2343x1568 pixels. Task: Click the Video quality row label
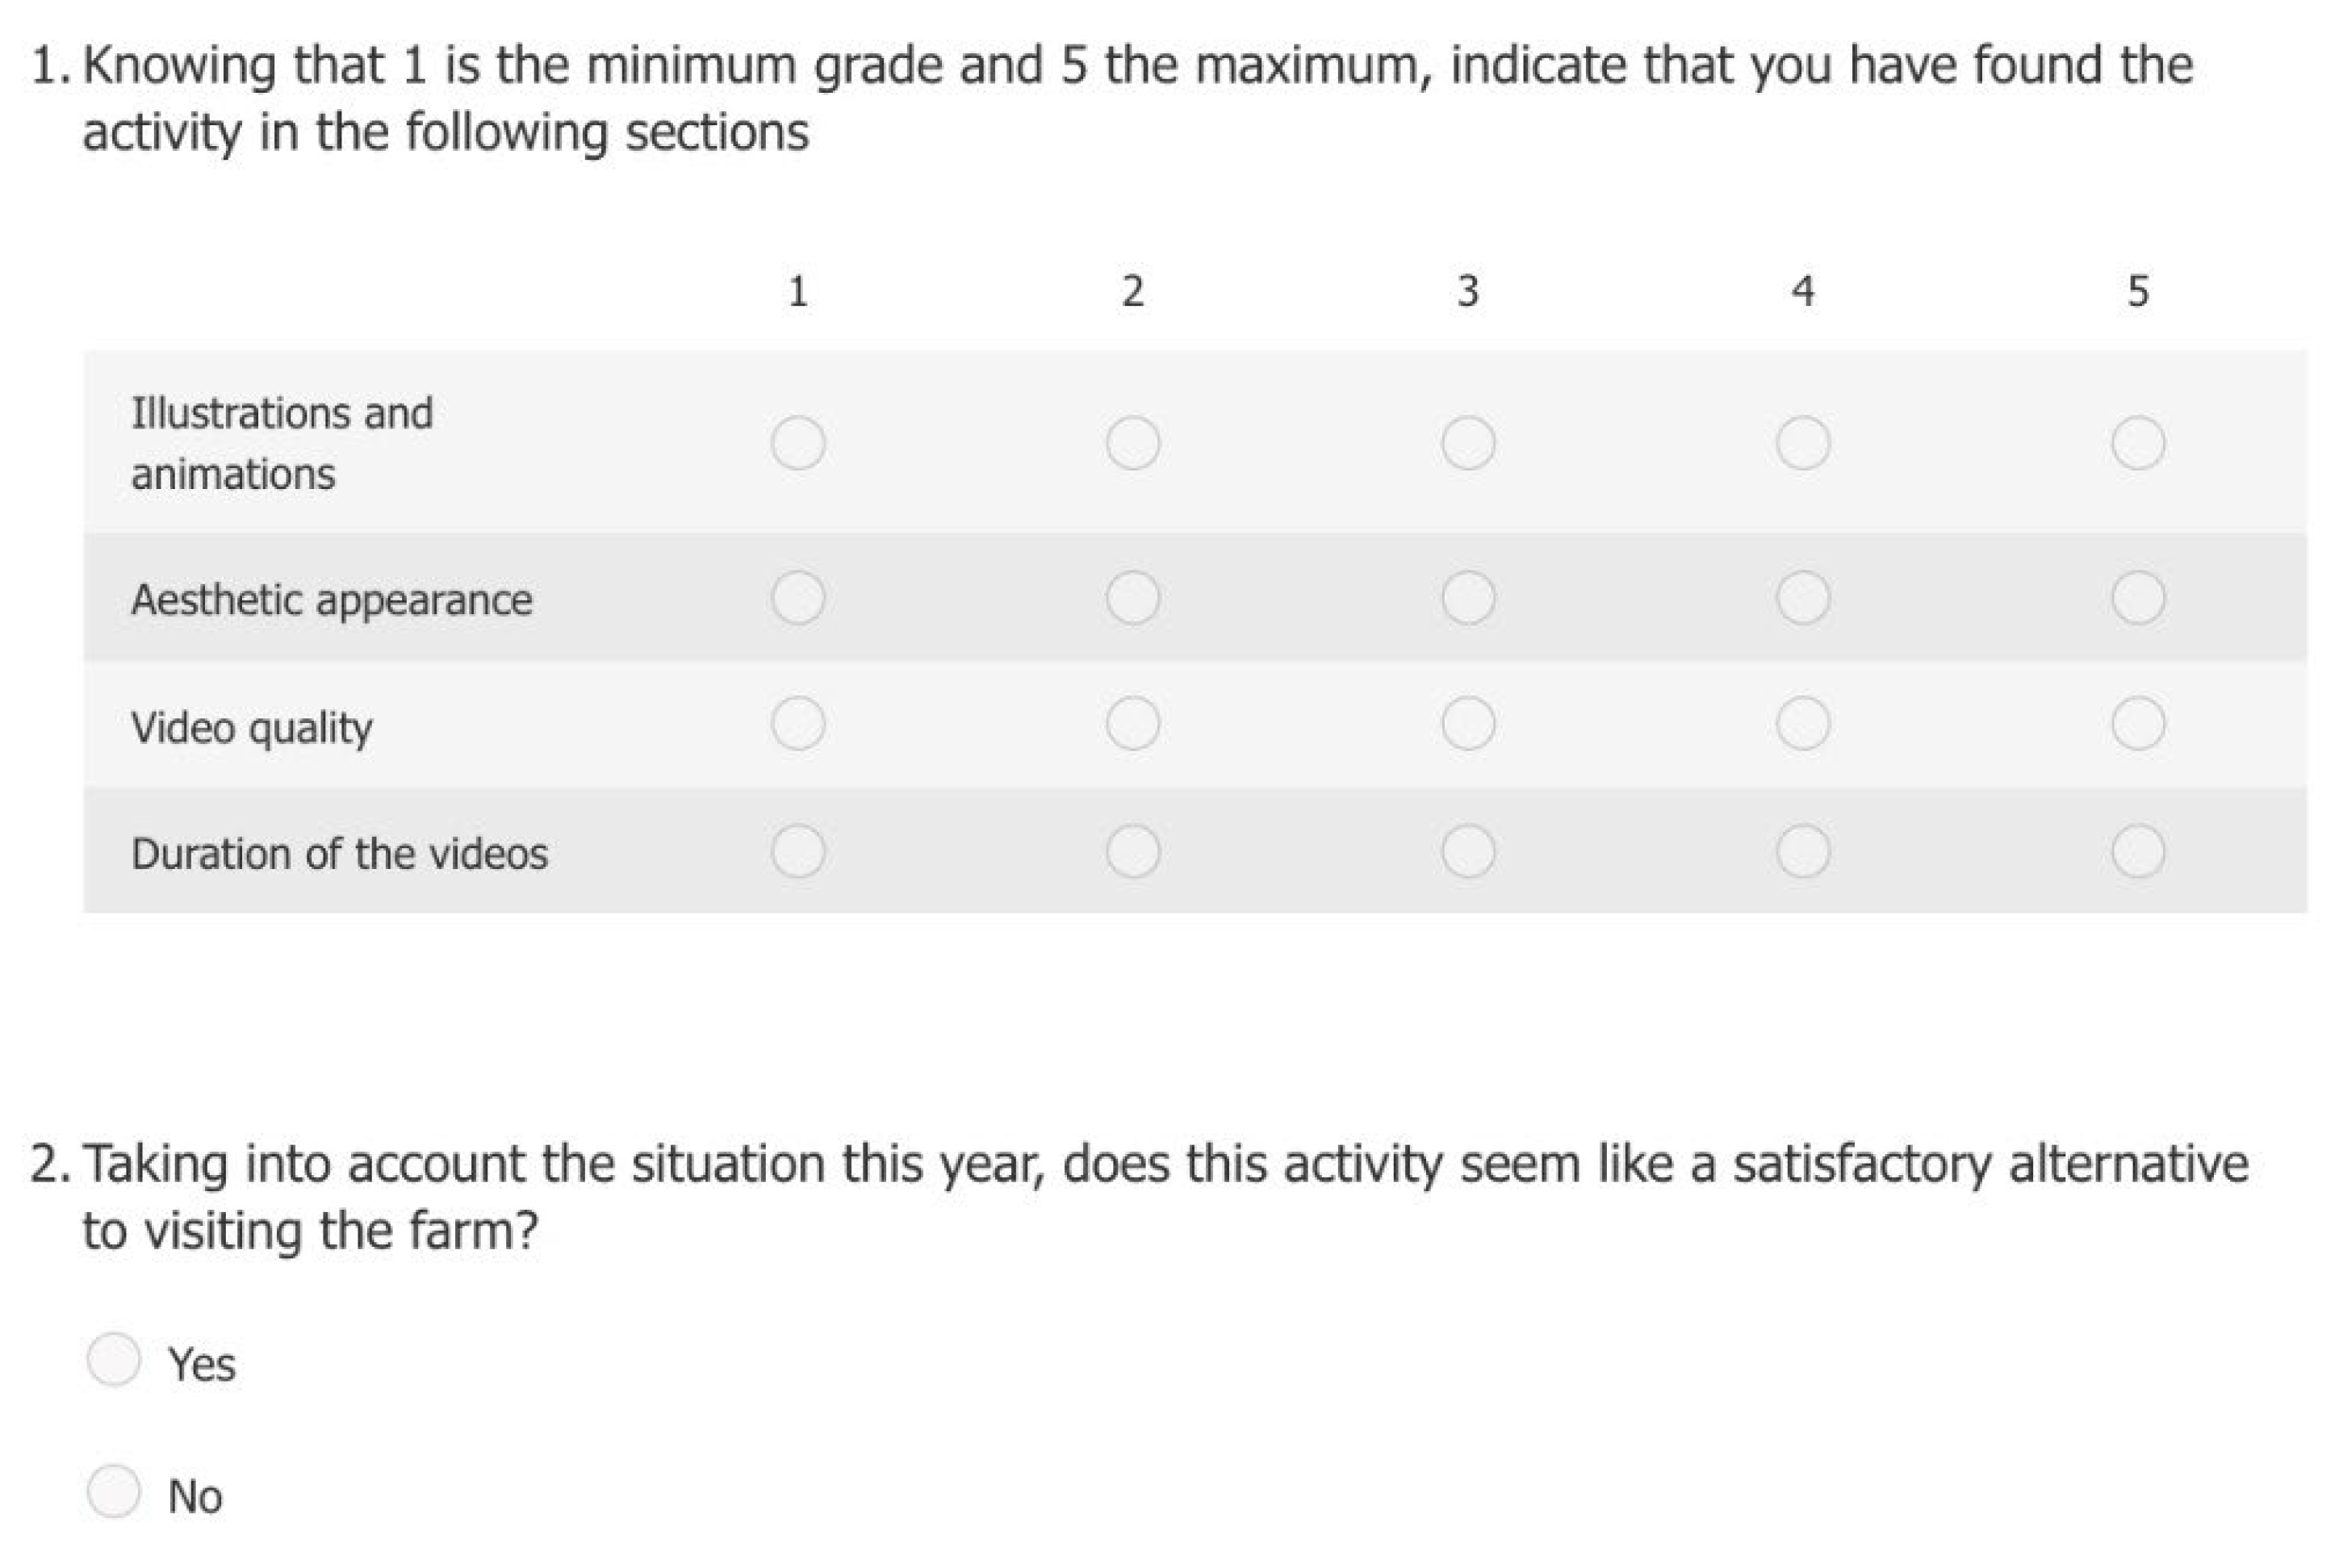click(x=252, y=727)
